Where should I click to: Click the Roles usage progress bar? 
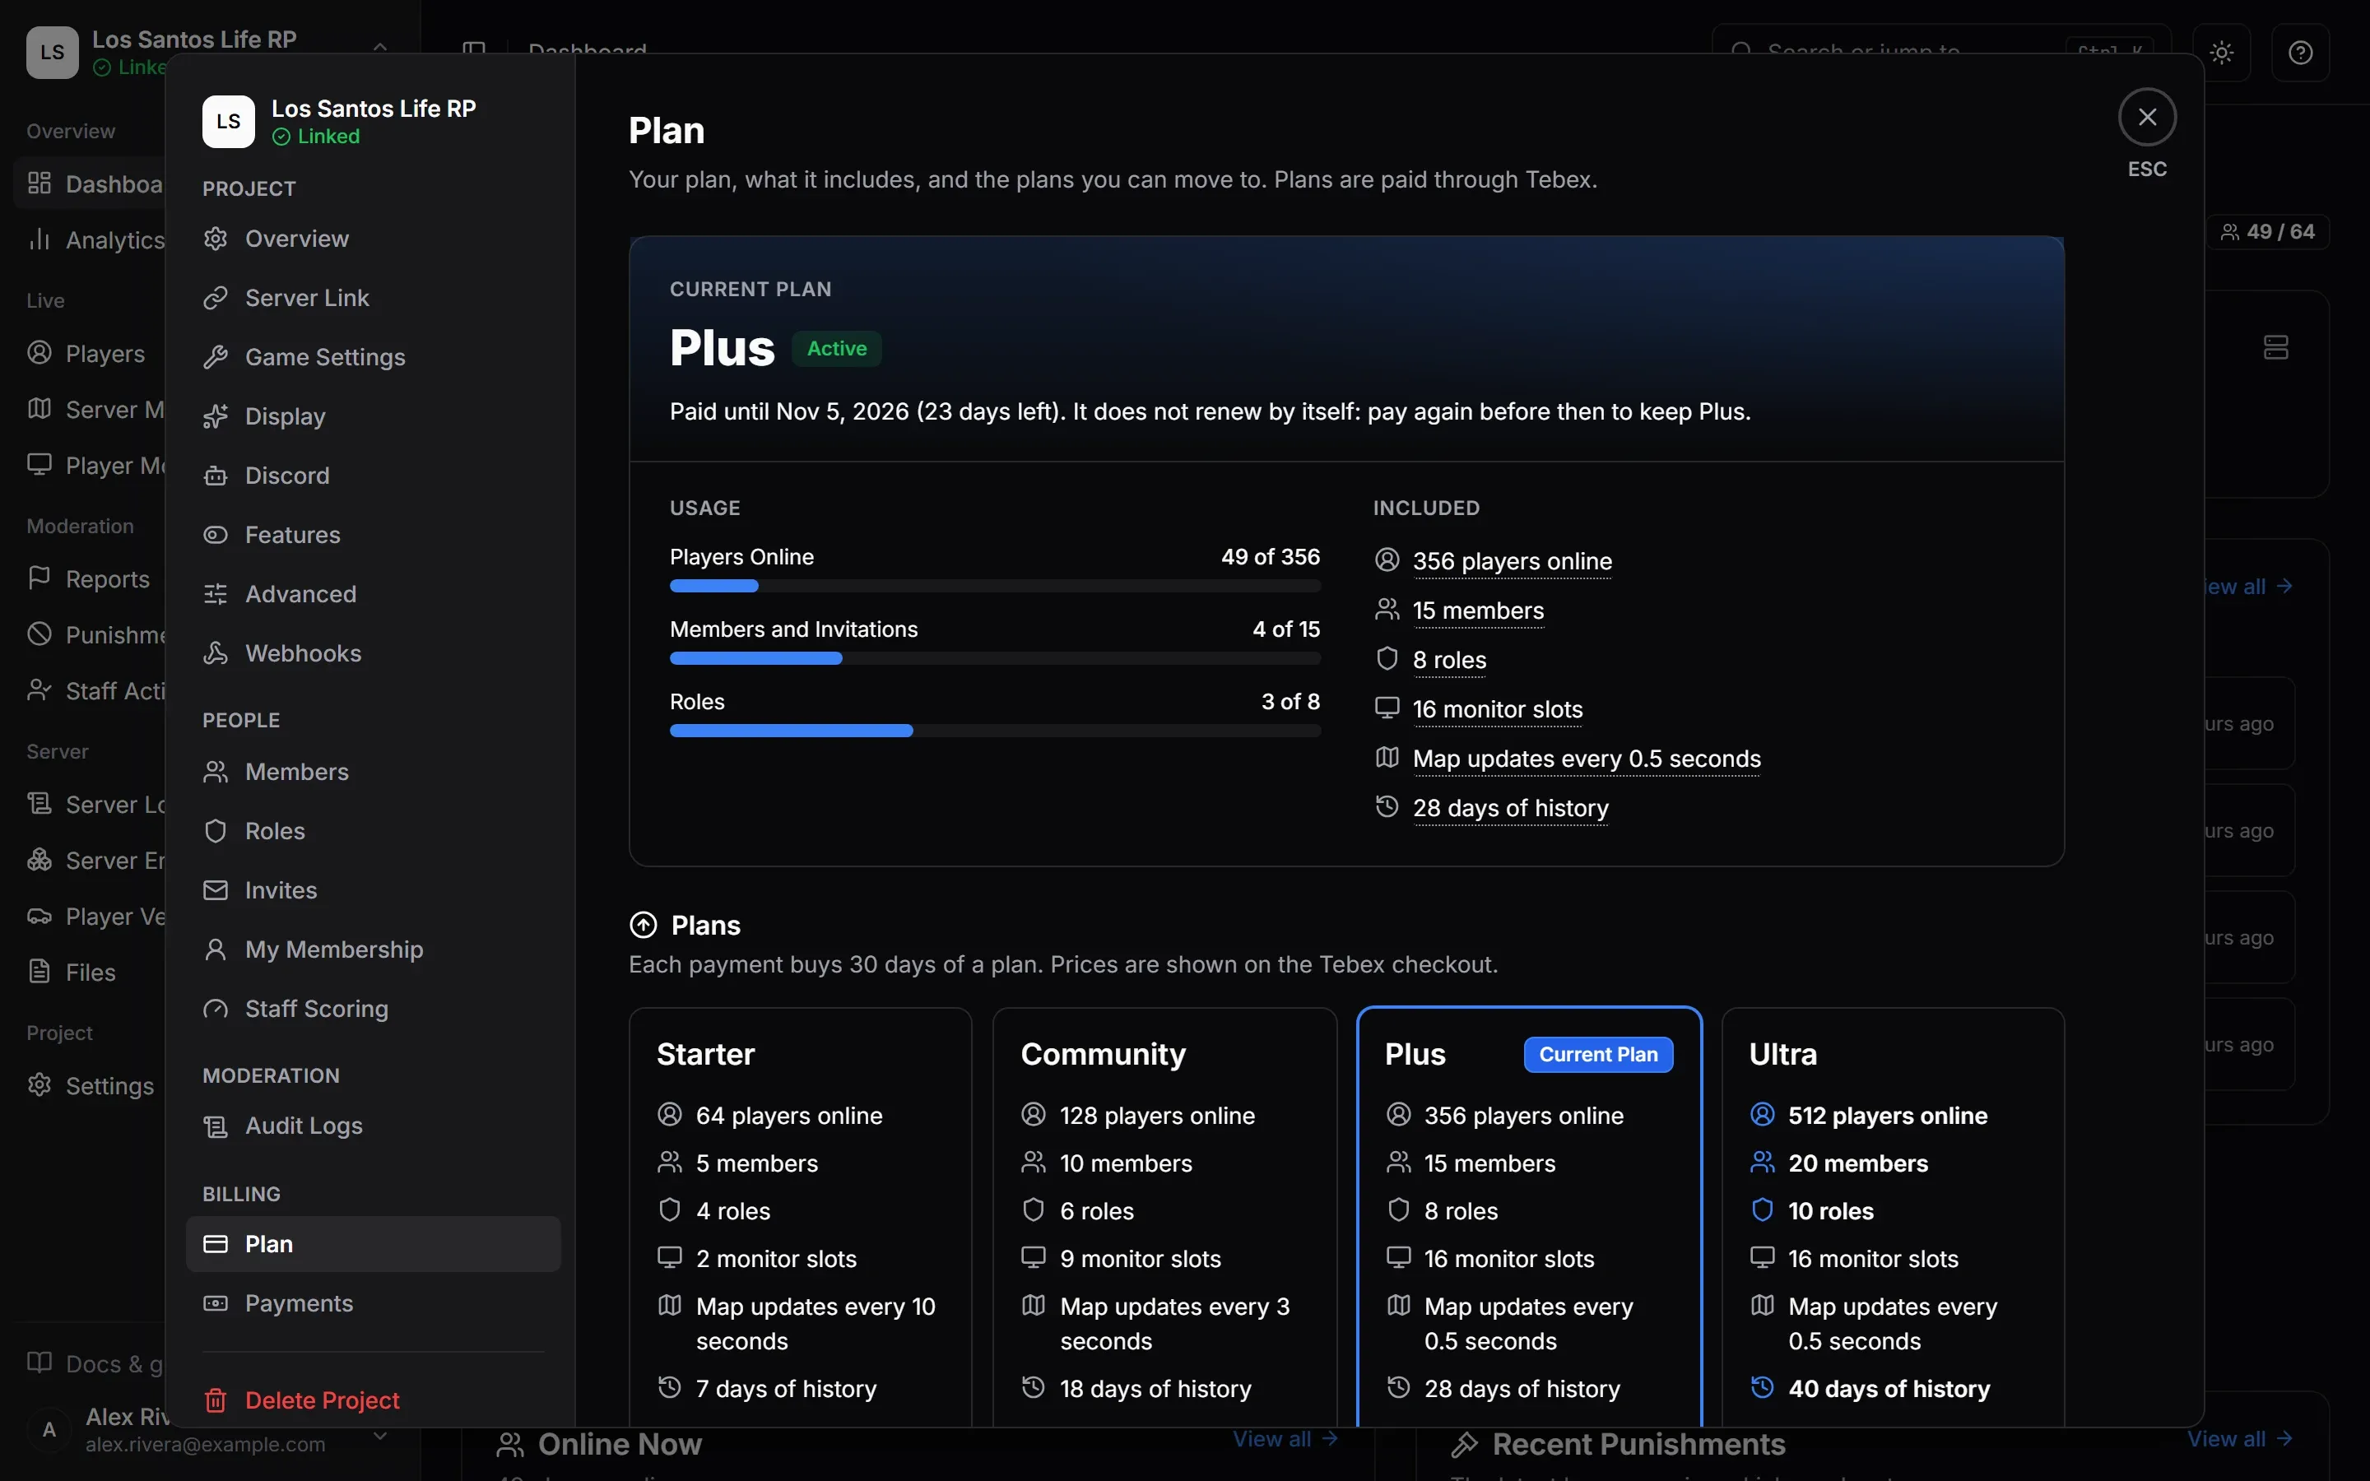point(995,731)
